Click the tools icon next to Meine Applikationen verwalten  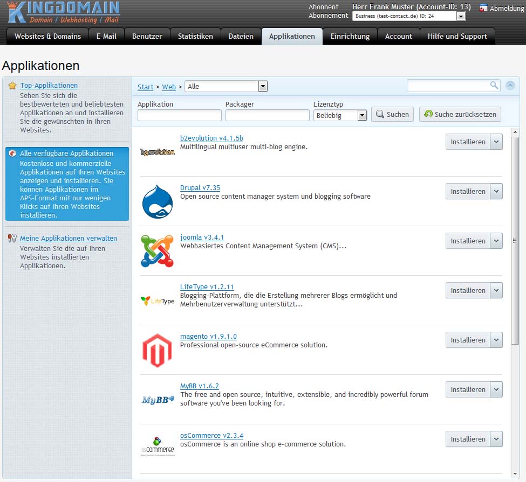[12, 238]
